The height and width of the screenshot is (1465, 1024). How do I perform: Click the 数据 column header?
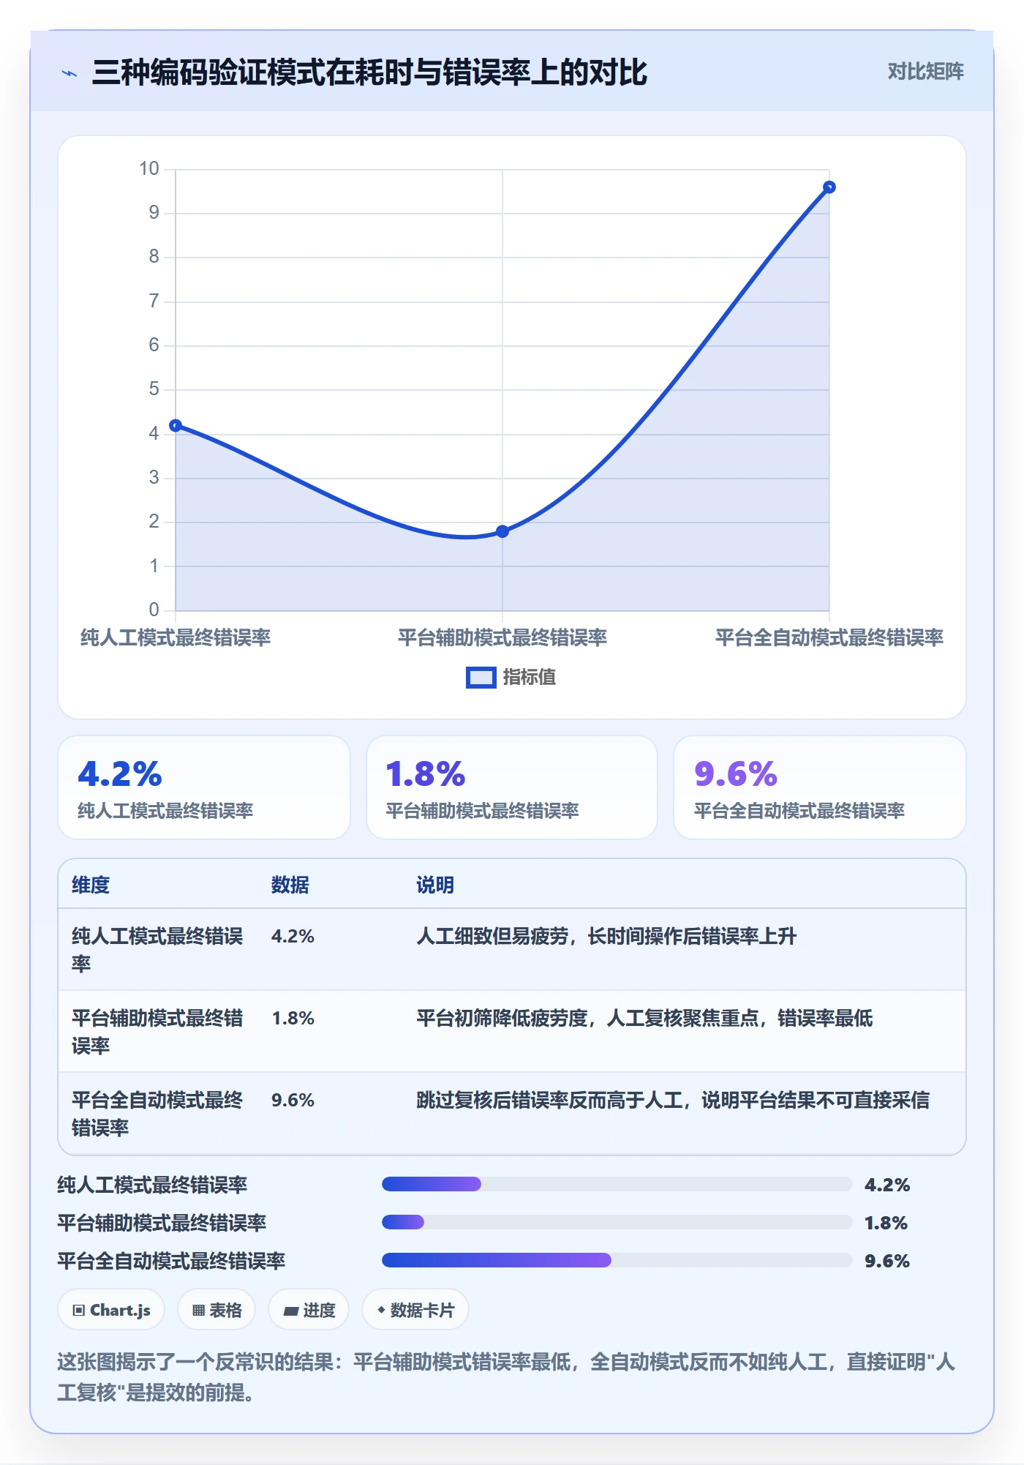point(290,885)
